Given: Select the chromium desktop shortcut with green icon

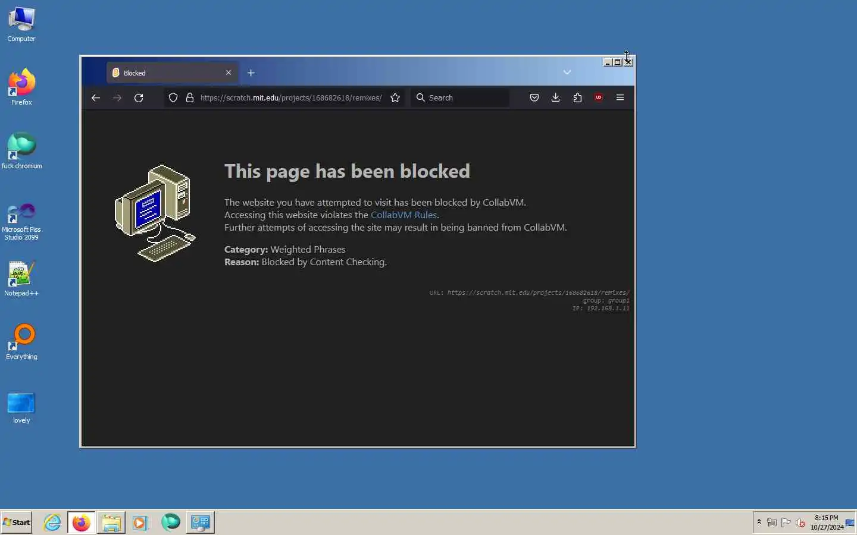Looking at the screenshot, I should [21, 151].
